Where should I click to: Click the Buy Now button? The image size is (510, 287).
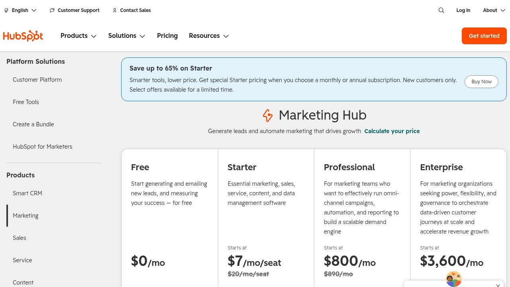coord(481,82)
